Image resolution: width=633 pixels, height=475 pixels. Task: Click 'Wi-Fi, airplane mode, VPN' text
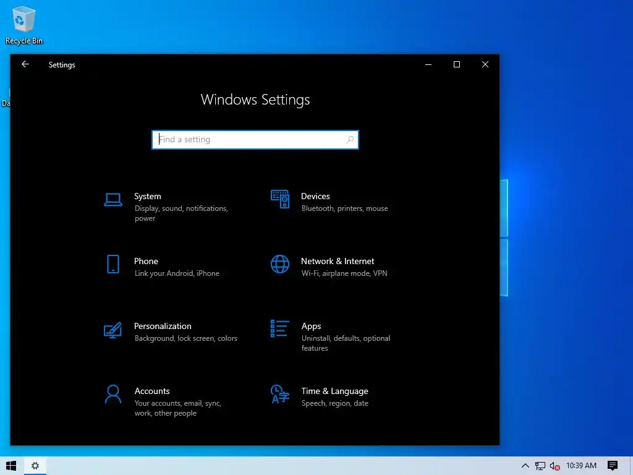point(344,273)
